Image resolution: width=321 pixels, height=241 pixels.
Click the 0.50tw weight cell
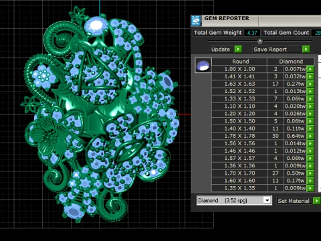click(x=295, y=173)
